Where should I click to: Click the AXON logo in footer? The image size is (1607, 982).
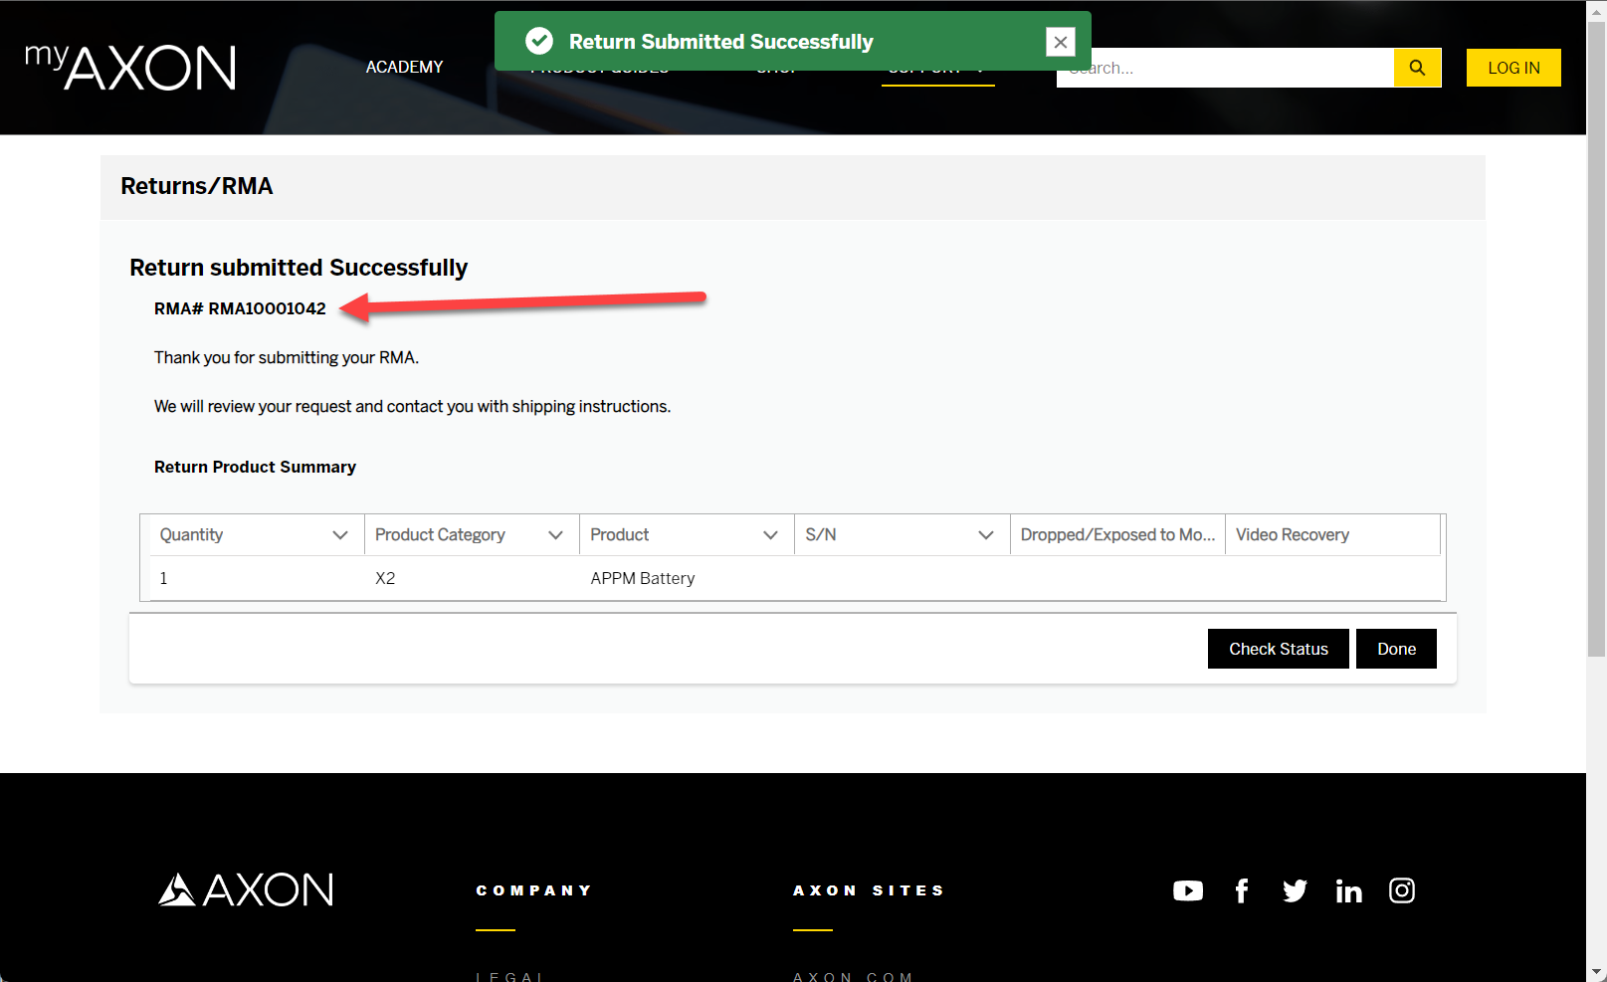pyautogui.click(x=246, y=889)
